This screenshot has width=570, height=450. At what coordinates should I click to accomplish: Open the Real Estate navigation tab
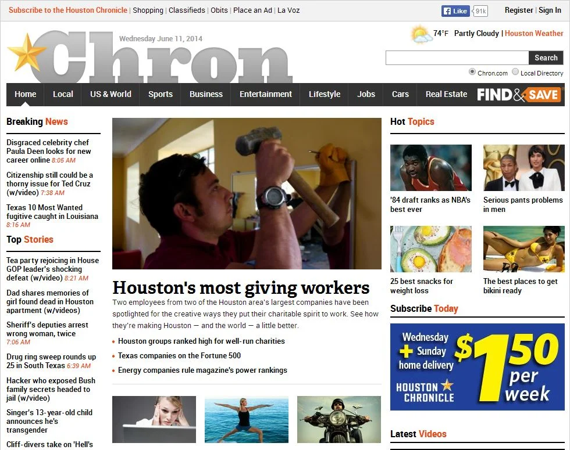(x=446, y=94)
